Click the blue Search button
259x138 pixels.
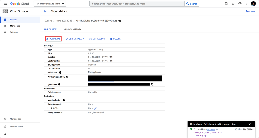(x=192, y=4)
